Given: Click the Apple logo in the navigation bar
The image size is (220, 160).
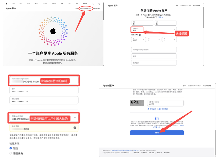Looking at the screenshot, I should click(x=7, y=4).
